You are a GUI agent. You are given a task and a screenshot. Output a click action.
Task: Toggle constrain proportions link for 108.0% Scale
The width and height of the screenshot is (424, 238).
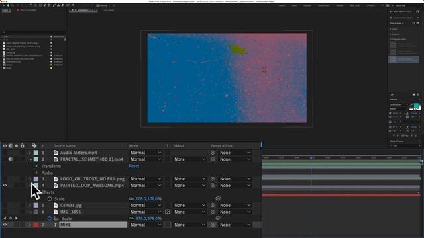tap(131, 198)
